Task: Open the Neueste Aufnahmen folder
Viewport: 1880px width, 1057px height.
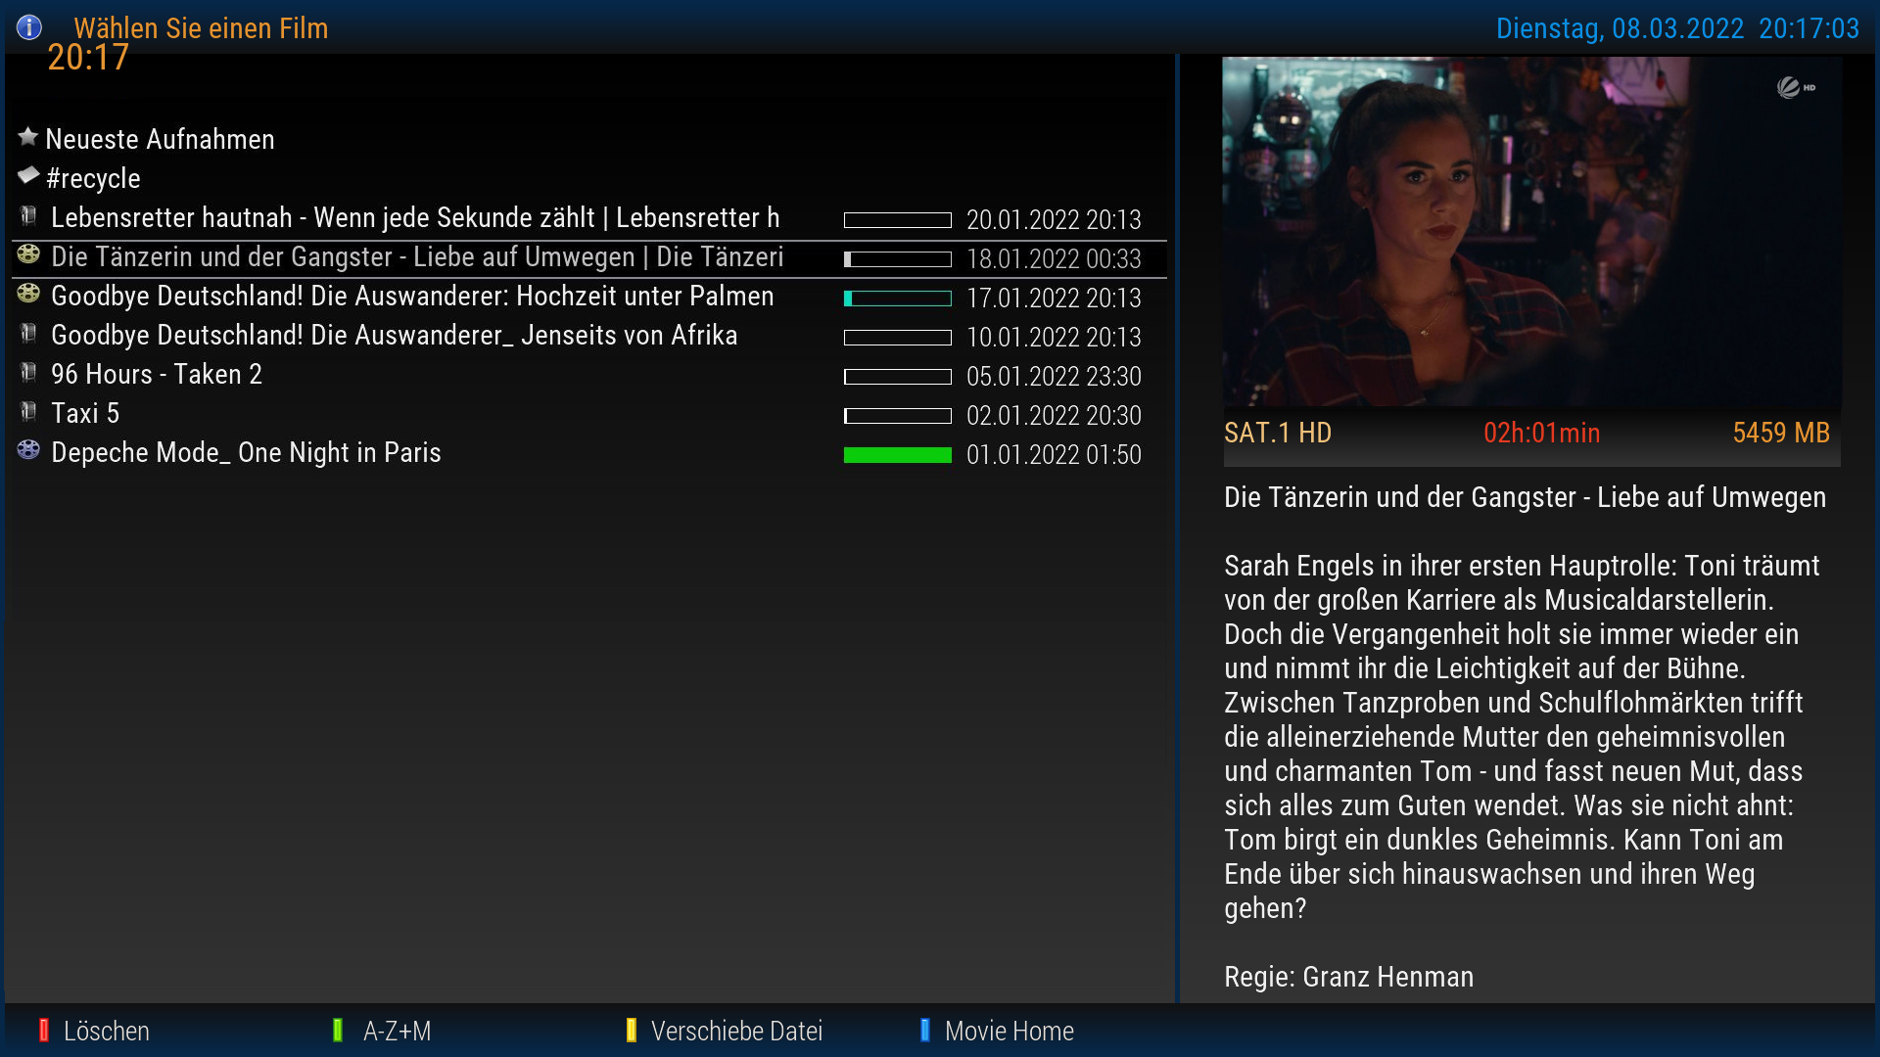Action: [160, 139]
